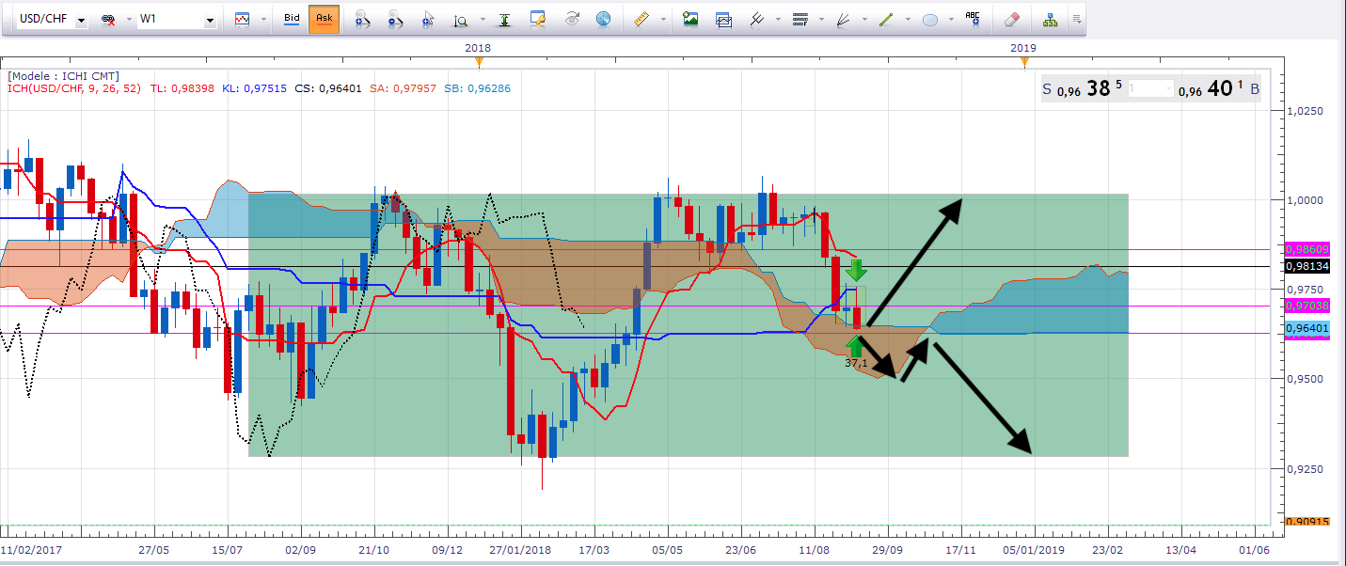
Task: Click the trade quantity input field
Action: pos(1150,90)
